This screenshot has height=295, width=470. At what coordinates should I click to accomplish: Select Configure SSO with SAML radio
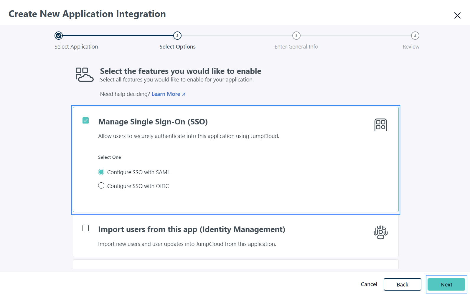point(101,172)
